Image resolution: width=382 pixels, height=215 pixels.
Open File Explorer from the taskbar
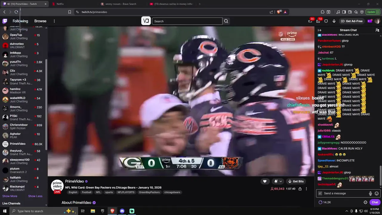(x=93, y=211)
